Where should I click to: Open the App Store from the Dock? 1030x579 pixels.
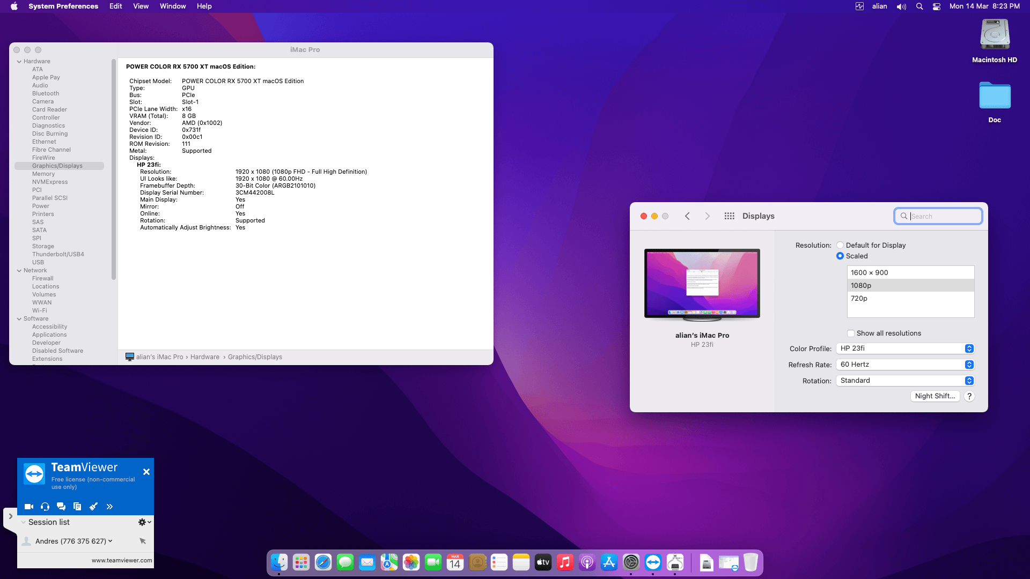point(609,562)
